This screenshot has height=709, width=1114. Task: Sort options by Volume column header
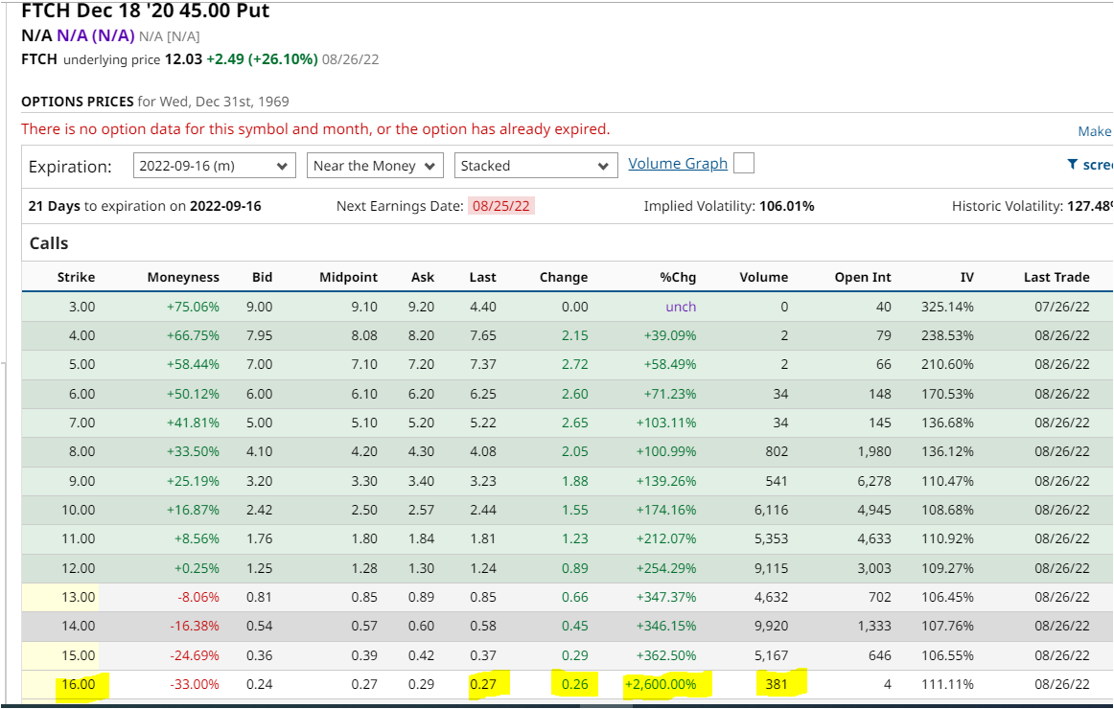pos(763,277)
